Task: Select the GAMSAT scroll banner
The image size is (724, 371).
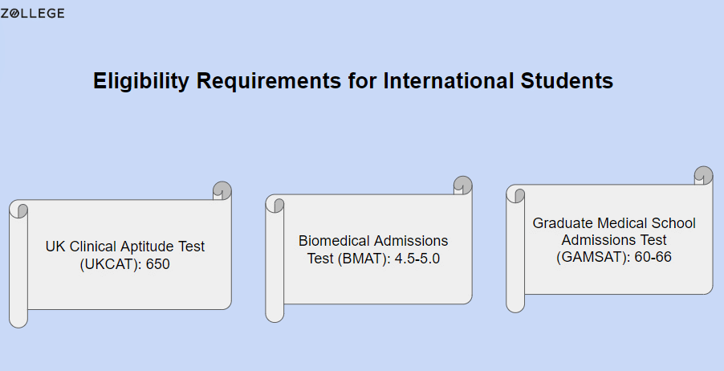Action: tap(609, 239)
